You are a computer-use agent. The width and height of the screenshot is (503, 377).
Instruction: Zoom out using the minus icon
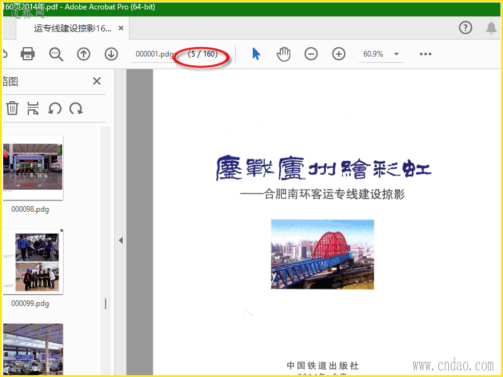[x=311, y=54]
